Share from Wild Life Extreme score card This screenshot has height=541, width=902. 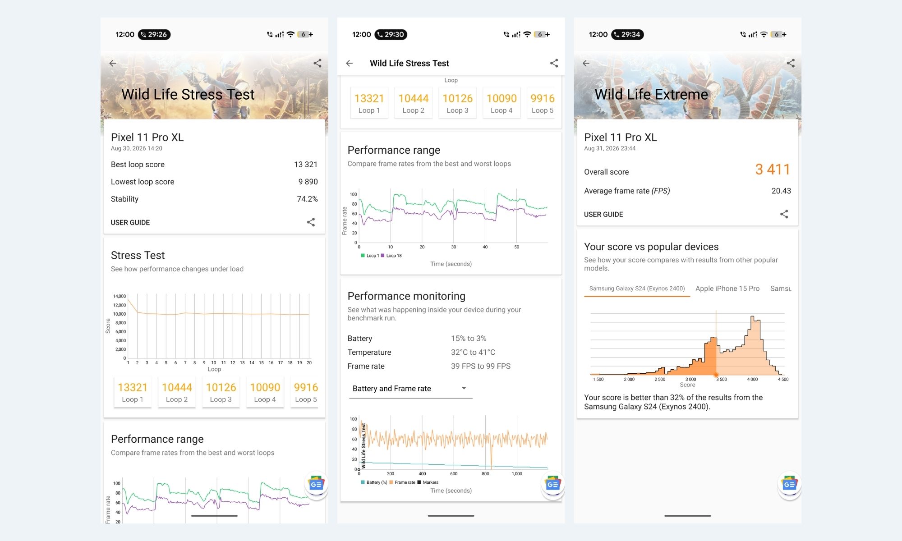click(784, 214)
